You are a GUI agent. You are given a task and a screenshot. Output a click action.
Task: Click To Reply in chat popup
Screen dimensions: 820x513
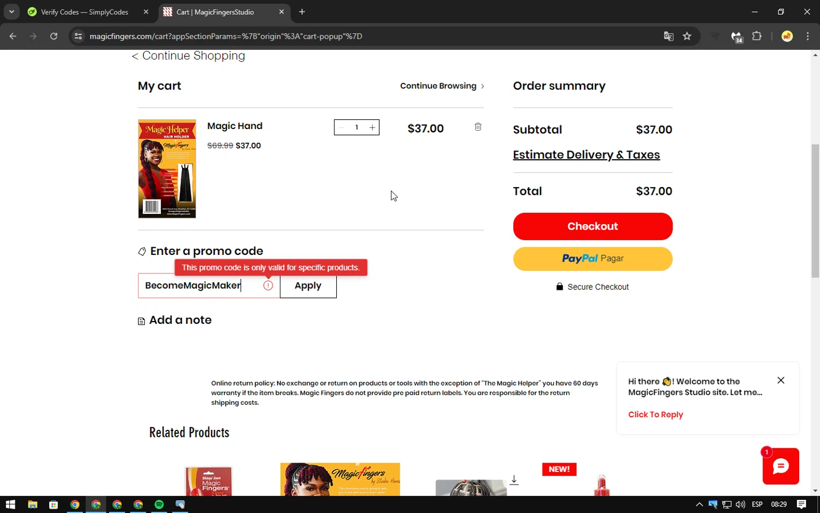pos(655,415)
